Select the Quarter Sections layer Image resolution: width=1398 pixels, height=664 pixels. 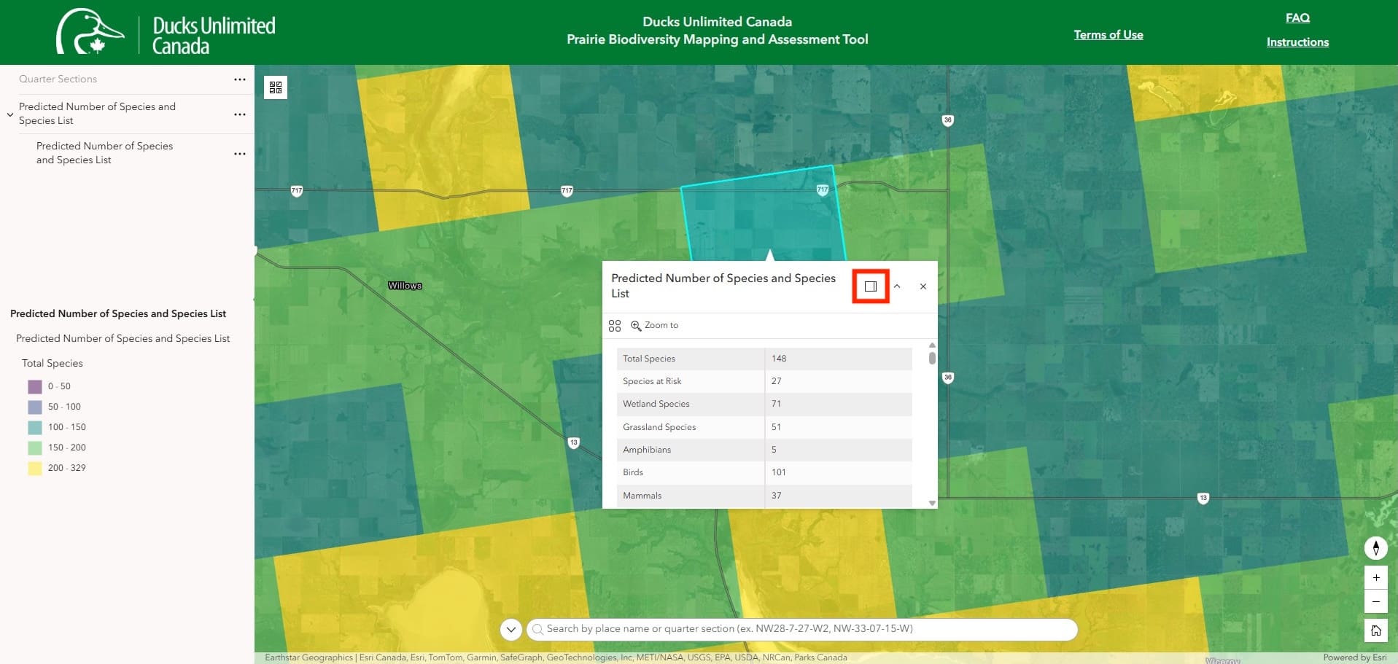click(x=58, y=79)
